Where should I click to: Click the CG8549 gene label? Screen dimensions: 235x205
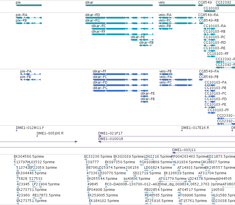pos(205,2)
